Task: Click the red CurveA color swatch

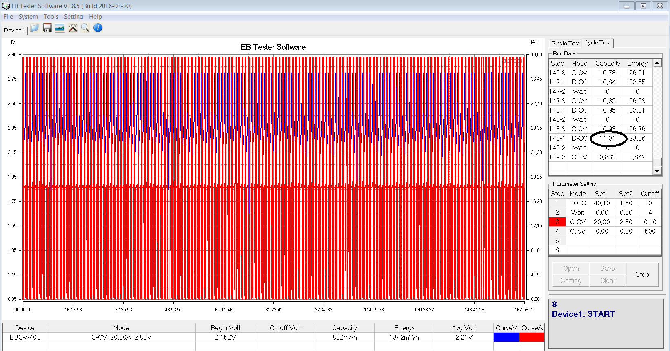Action: point(532,337)
